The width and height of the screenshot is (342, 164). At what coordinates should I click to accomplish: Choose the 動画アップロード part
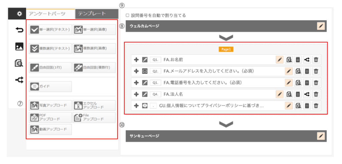50,129
